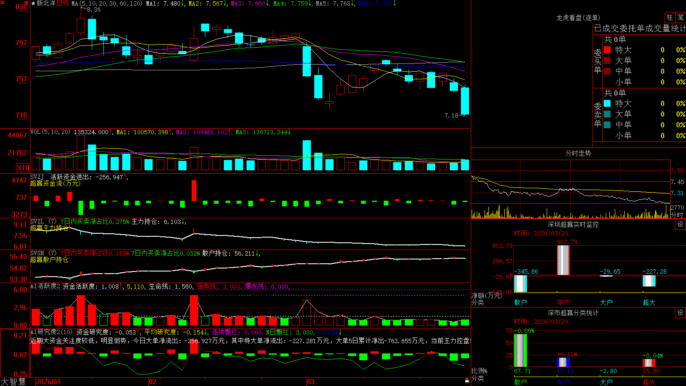Click the tall red spike bar in SVZJ panel
This screenshot has width=686, height=386.
coord(194,190)
